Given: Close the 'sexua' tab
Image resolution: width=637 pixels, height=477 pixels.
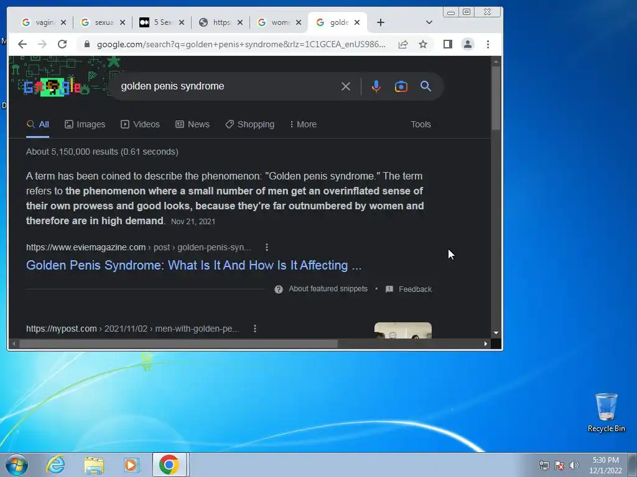Looking at the screenshot, I should [123, 22].
